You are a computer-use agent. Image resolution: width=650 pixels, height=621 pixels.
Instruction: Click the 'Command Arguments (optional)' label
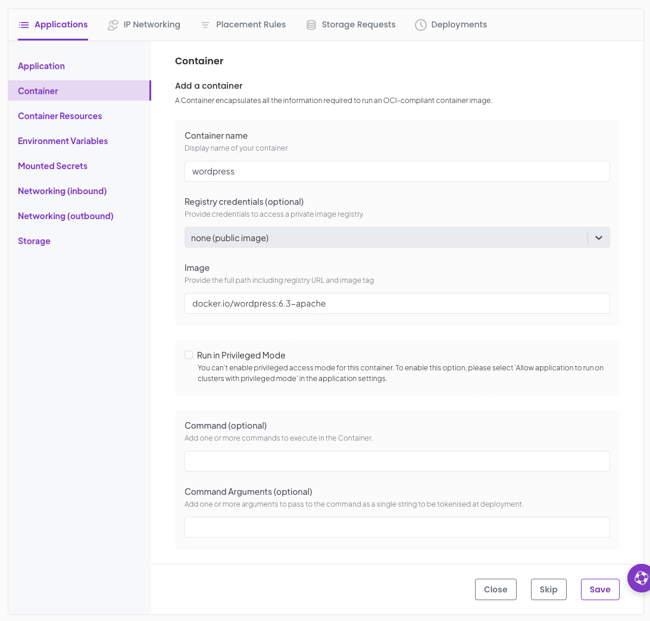click(248, 492)
